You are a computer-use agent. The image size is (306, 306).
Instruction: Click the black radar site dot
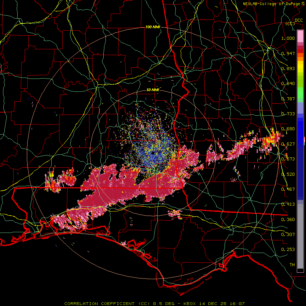click(153, 153)
